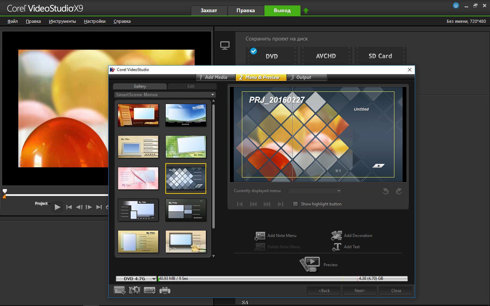This screenshot has width=490, height=306.
Task: Click the print disc label icon
Action: click(x=165, y=290)
